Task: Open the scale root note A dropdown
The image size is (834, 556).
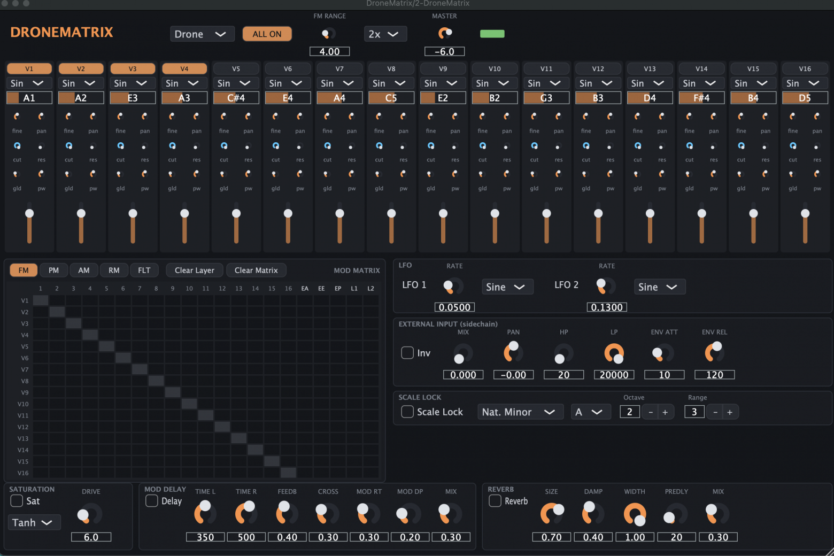Action: [x=591, y=412]
